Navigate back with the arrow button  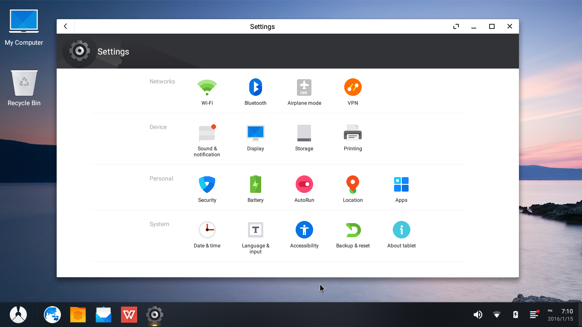65,26
